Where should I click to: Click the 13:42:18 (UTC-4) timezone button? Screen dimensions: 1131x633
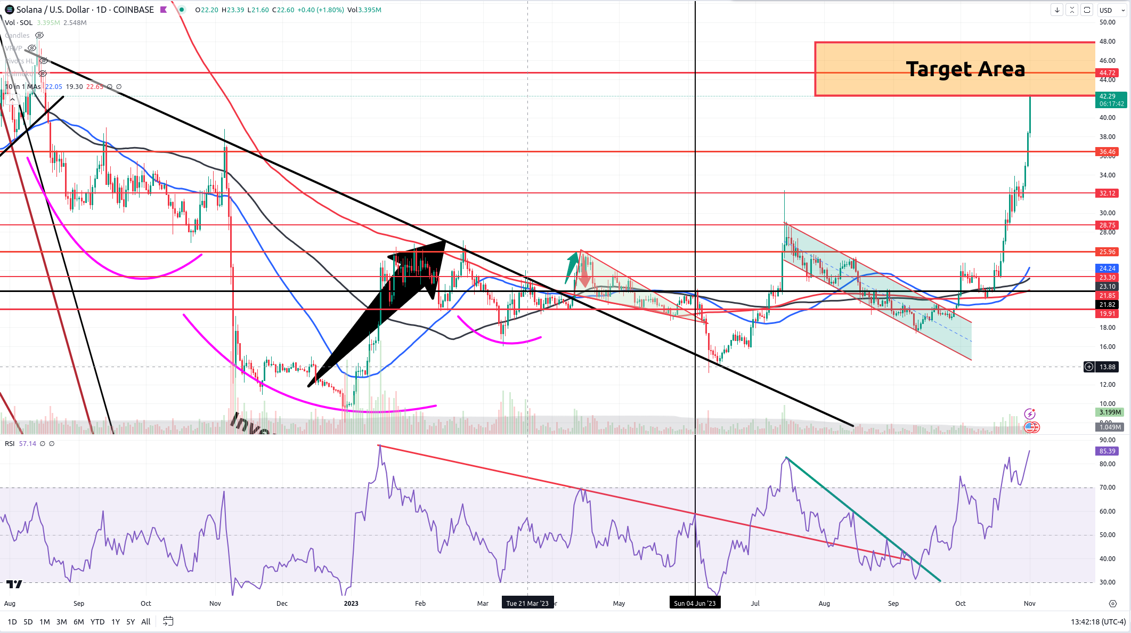point(1098,622)
